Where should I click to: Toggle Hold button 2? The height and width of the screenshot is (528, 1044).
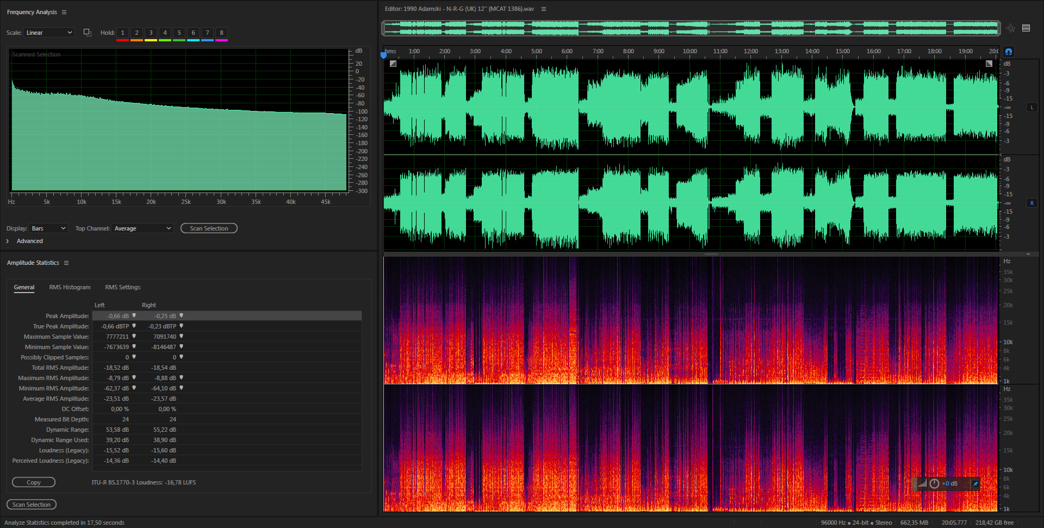pos(136,33)
